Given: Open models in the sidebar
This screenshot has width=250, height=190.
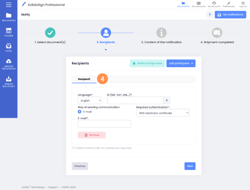Looking at the screenshot, I should point(8,33).
